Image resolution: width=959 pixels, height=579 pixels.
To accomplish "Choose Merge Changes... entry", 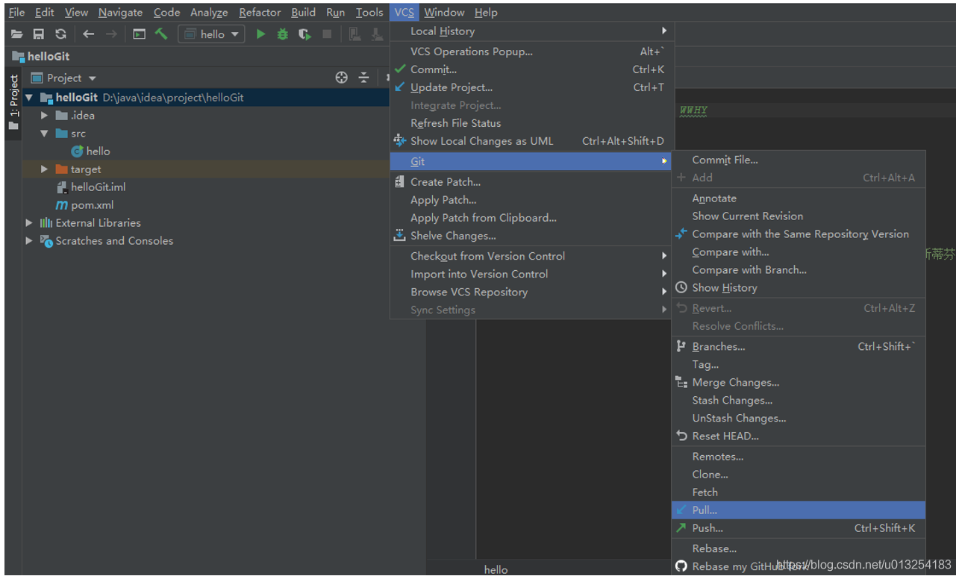I will coord(799,383).
